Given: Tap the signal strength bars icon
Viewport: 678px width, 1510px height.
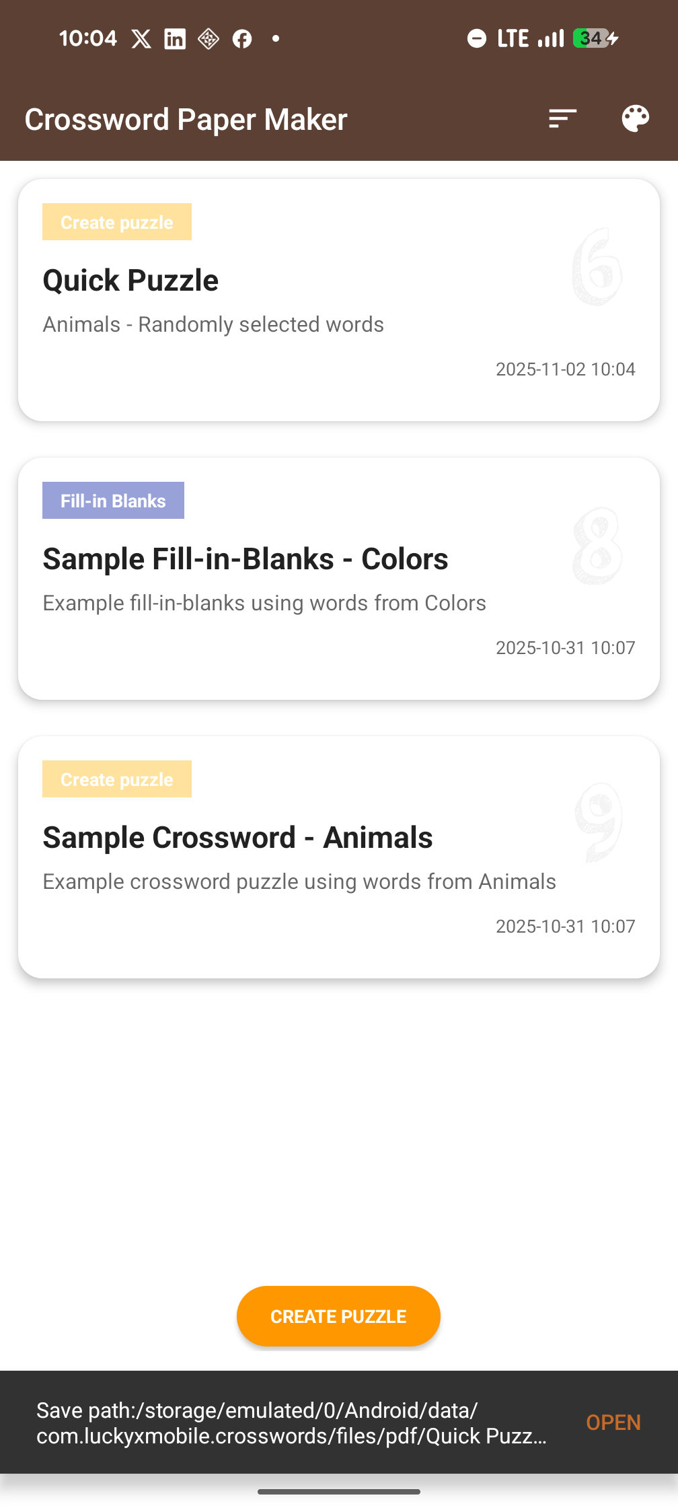Looking at the screenshot, I should pos(551,38).
